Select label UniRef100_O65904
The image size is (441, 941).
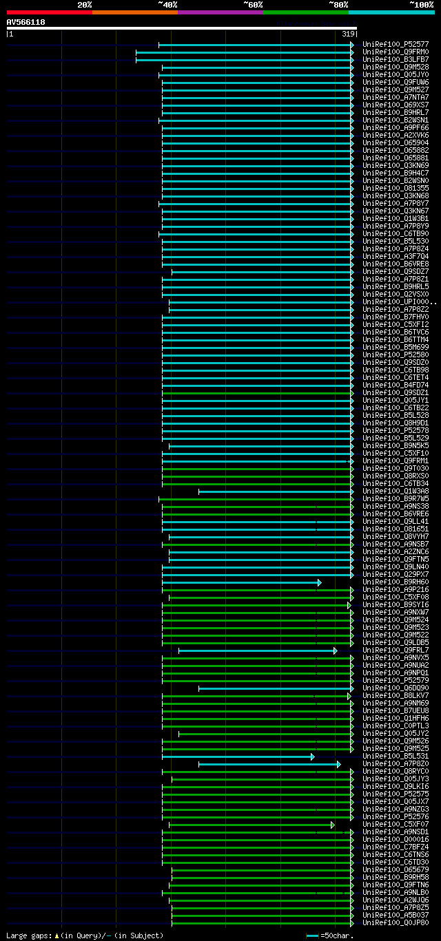(396, 143)
